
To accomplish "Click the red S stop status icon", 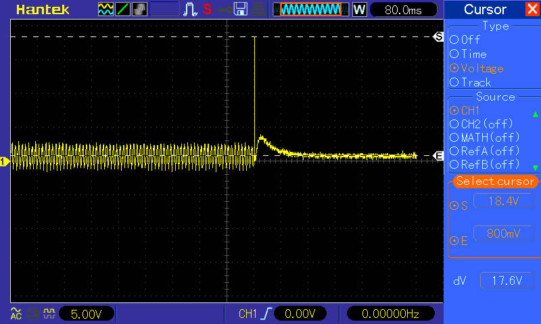I will 207,9.
